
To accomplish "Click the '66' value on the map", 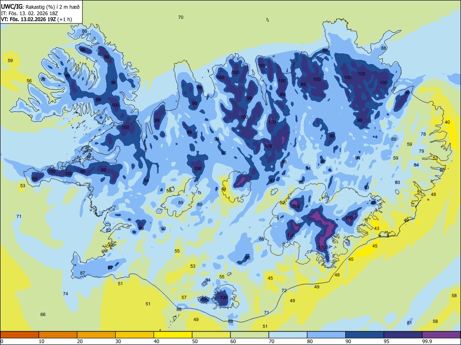I will pos(43,315).
